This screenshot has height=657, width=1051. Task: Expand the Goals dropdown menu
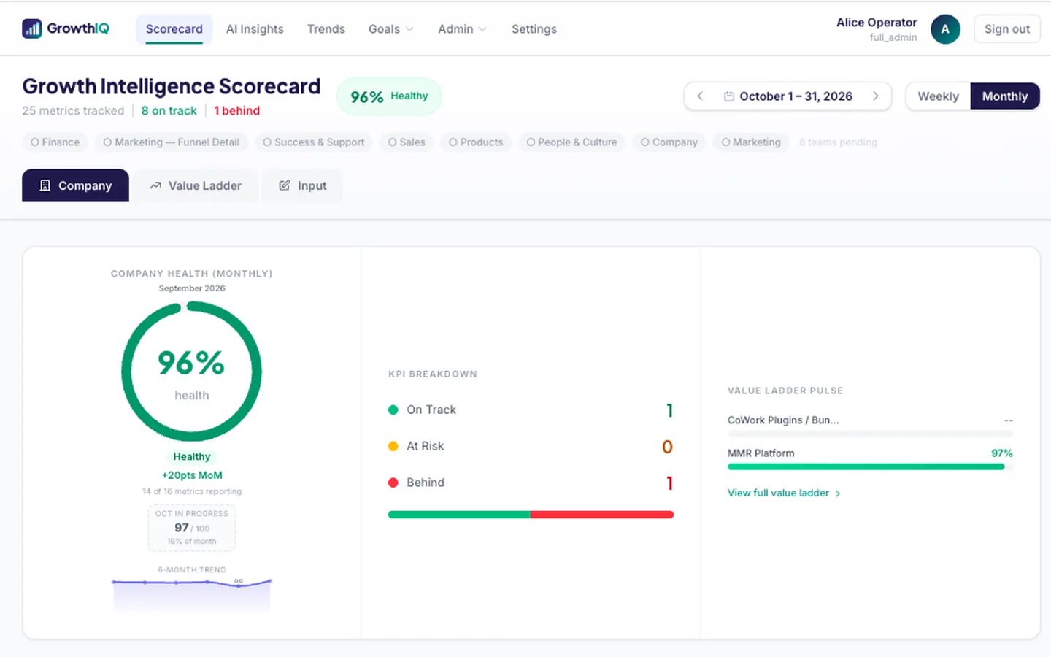click(x=390, y=29)
